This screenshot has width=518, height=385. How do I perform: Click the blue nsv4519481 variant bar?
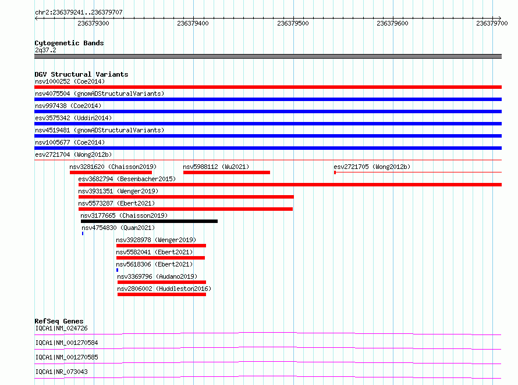coord(268,136)
